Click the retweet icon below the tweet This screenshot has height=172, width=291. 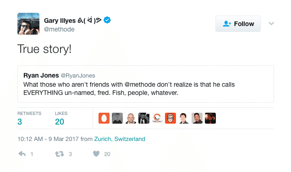pyautogui.click(x=60, y=154)
